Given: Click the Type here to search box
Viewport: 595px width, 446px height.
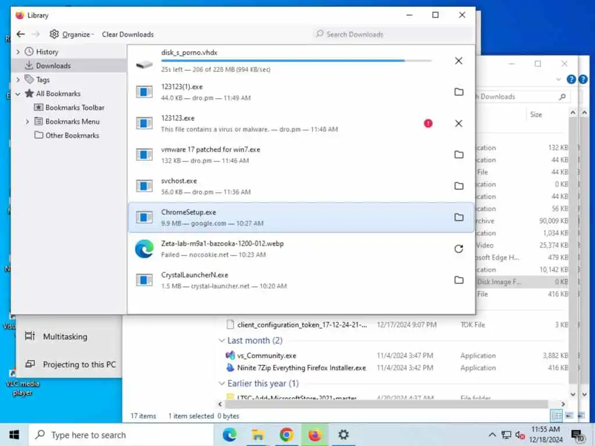Looking at the screenshot, I should coord(121,434).
